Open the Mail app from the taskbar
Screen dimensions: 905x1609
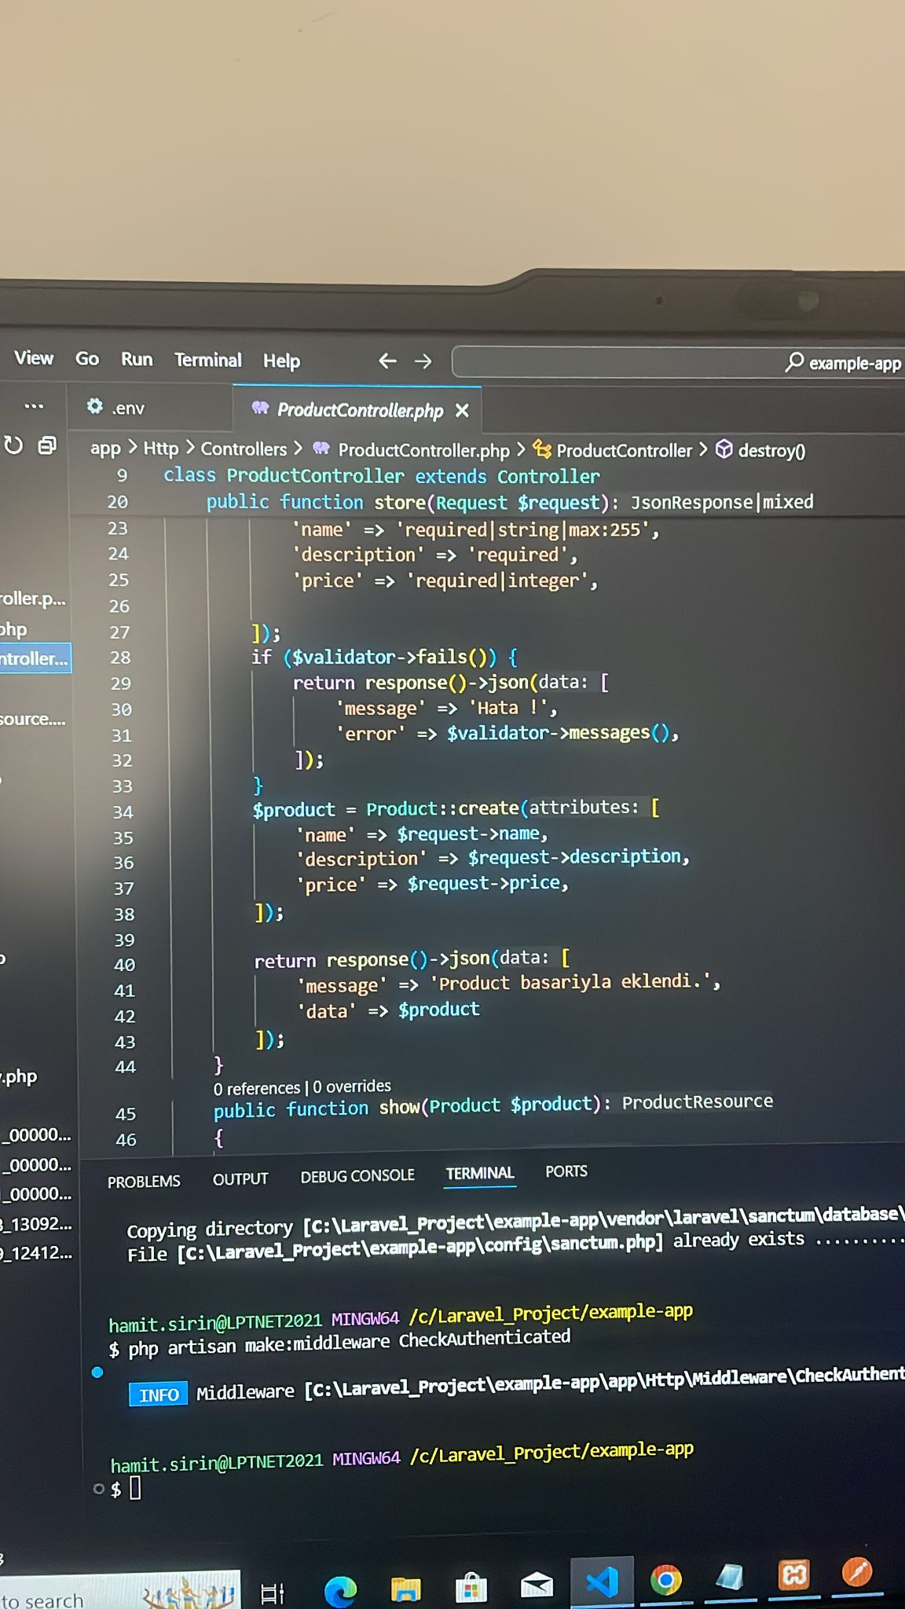(x=537, y=1585)
